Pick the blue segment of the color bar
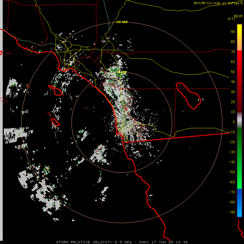Image resolution: width=244 pixels, height=244 pixels. point(239,203)
